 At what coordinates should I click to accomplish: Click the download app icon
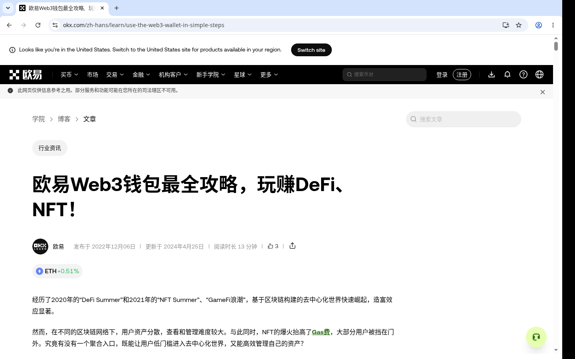click(x=492, y=75)
